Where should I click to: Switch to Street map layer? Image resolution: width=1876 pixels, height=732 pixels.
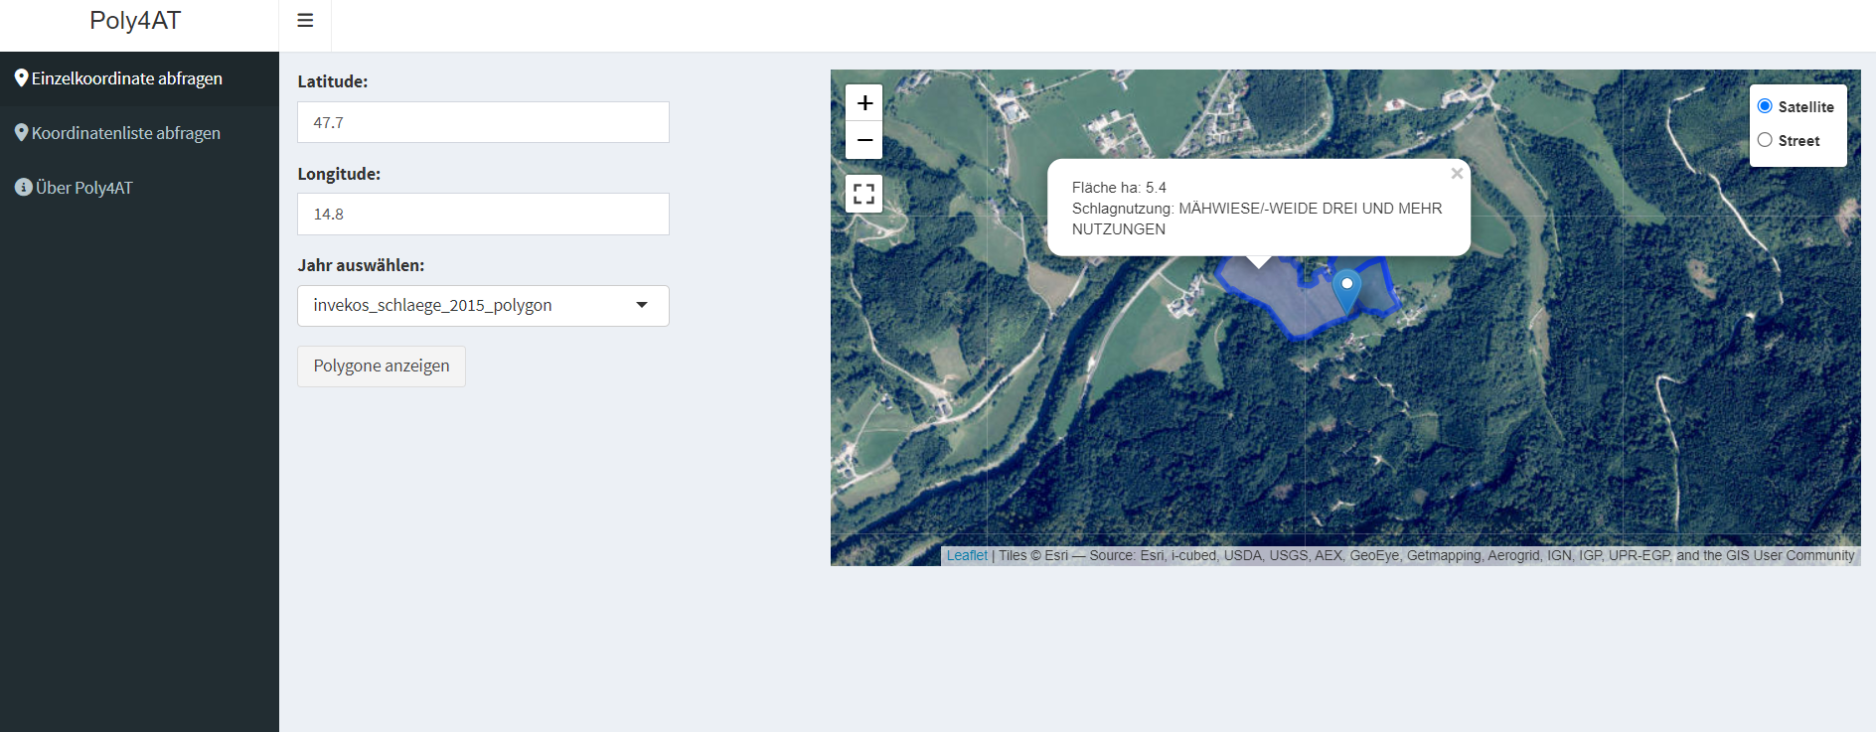(1765, 140)
